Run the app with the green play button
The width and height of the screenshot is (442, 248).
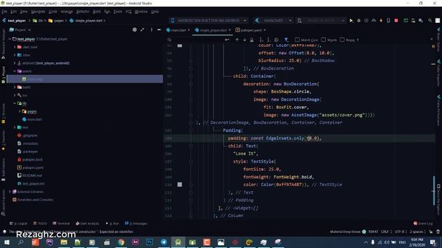(x=352, y=21)
